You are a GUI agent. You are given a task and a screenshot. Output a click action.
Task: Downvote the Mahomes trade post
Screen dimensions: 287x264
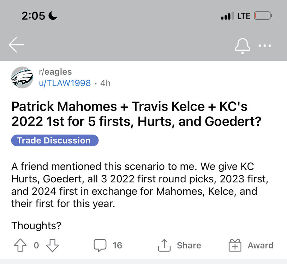tap(52, 245)
